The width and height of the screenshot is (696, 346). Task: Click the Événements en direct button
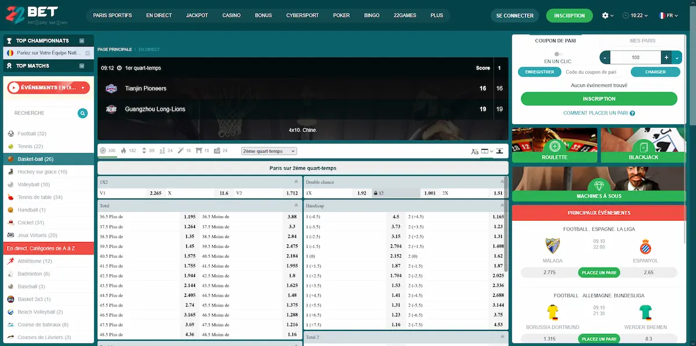[49, 88]
